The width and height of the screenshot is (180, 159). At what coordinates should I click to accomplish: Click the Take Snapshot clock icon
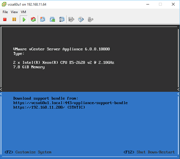pyautogui.click(x=43, y=19)
